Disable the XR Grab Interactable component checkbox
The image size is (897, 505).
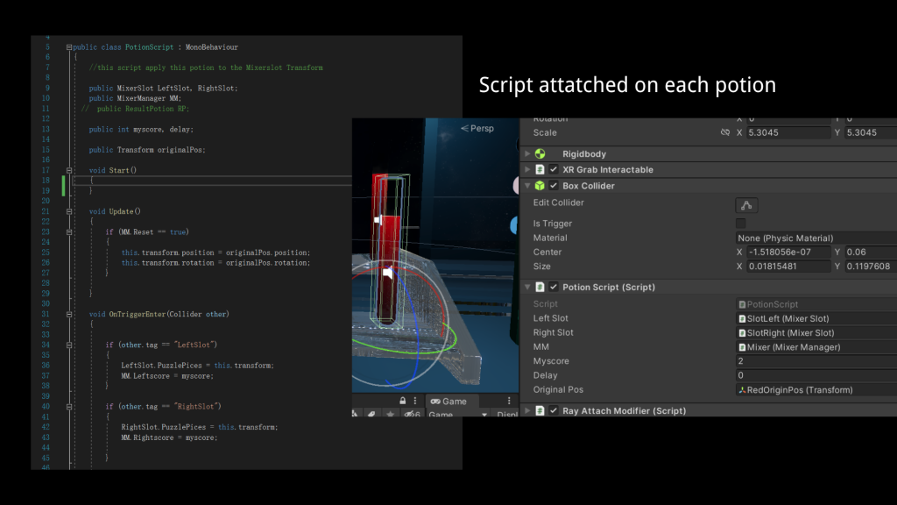(554, 169)
